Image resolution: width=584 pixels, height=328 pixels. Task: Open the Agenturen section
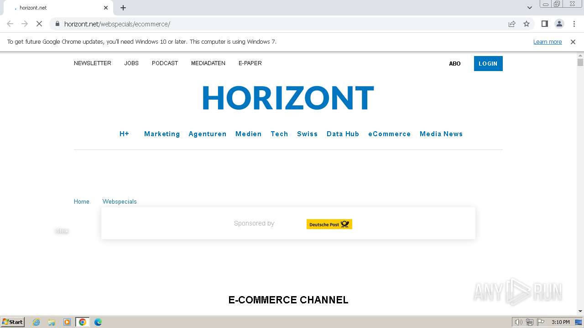coord(208,134)
